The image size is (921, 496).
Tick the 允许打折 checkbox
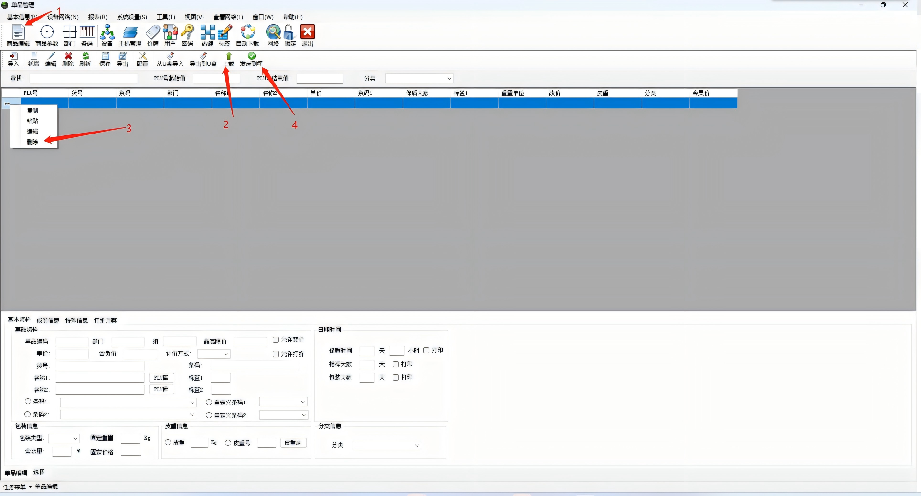[276, 354]
